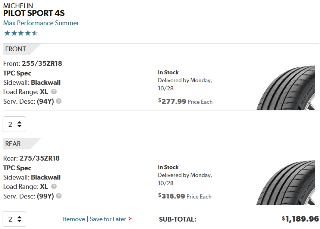The image size is (320, 229).
Task: Click the Pilot Sport 4S product title
Action: point(34,13)
